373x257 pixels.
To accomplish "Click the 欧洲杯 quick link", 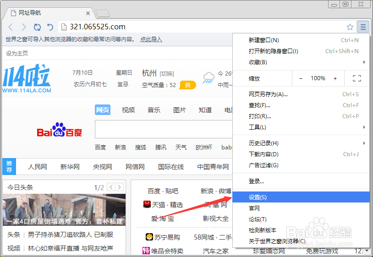I will (204, 148).
